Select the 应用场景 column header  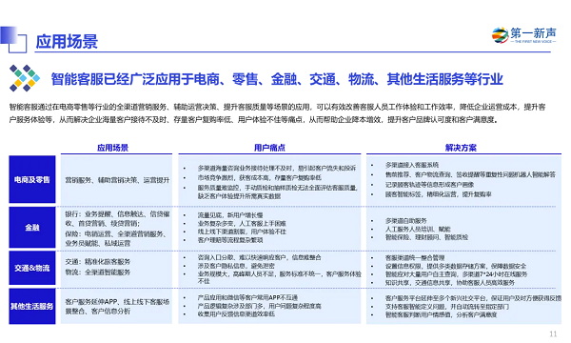click(x=113, y=148)
